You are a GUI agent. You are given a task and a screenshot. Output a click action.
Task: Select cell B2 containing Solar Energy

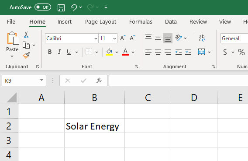[x=95, y=126]
